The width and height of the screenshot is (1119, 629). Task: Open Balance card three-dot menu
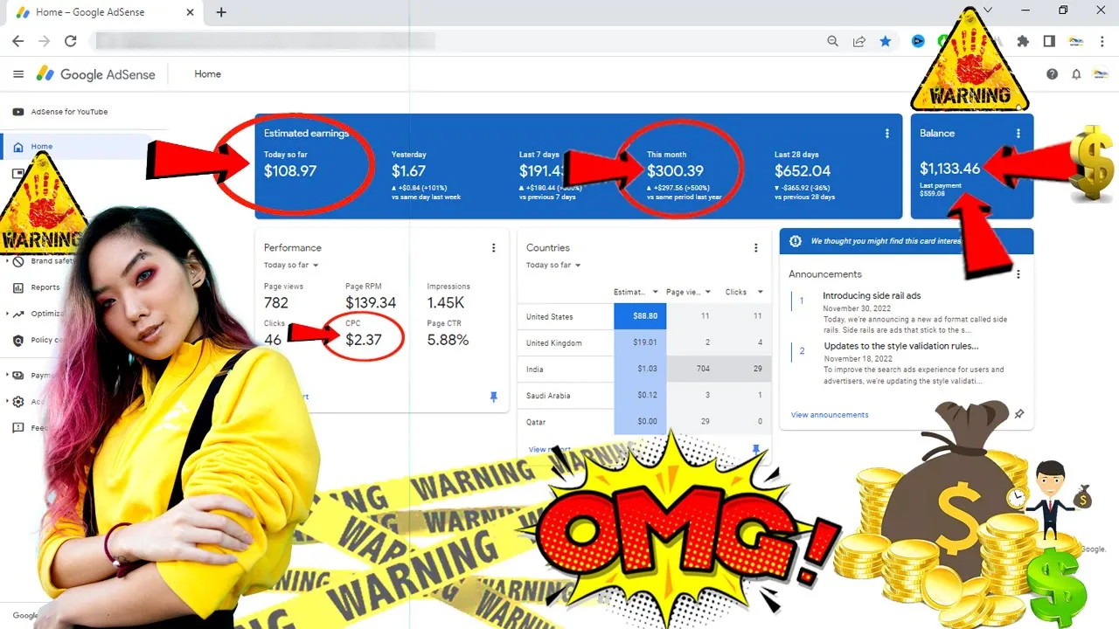1018,134
